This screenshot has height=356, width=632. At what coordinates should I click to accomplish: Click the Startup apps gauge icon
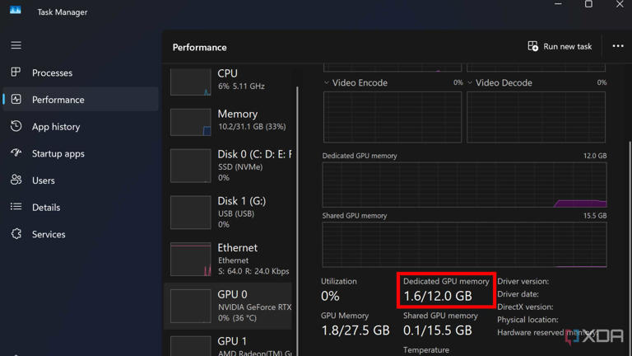[x=16, y=153]
